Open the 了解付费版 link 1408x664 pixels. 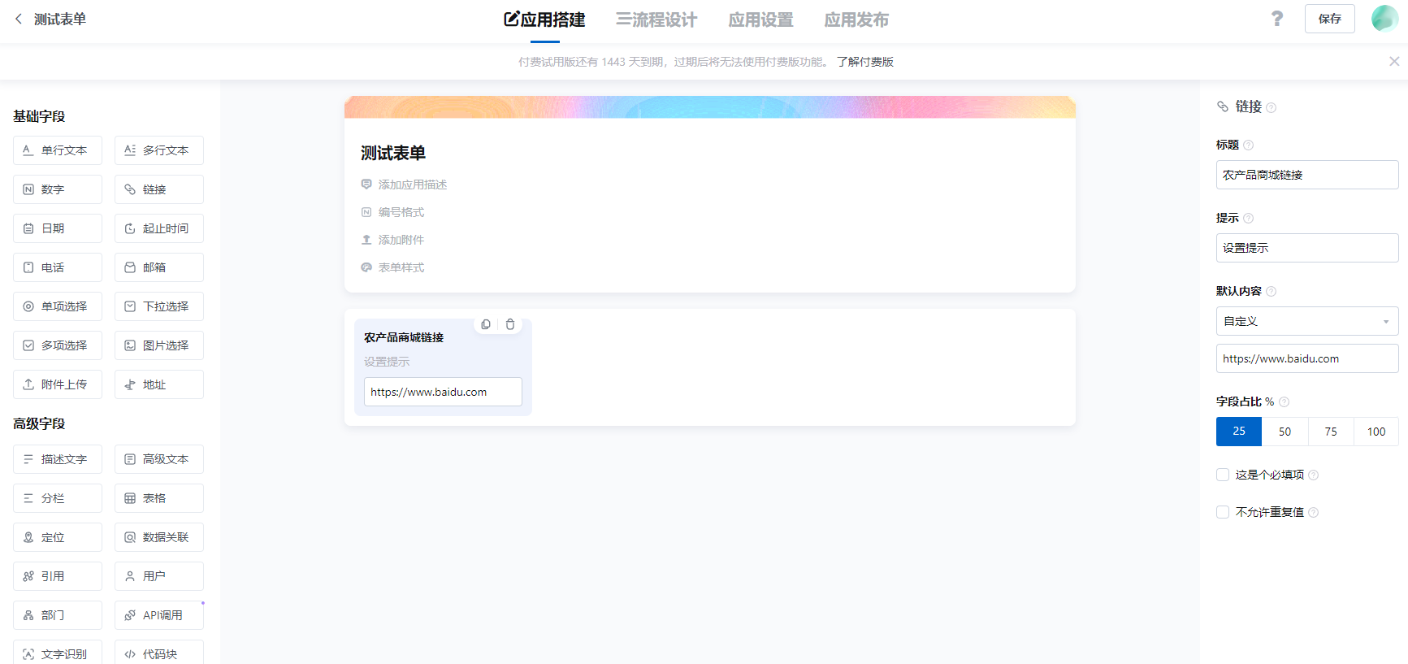(865, 62)
